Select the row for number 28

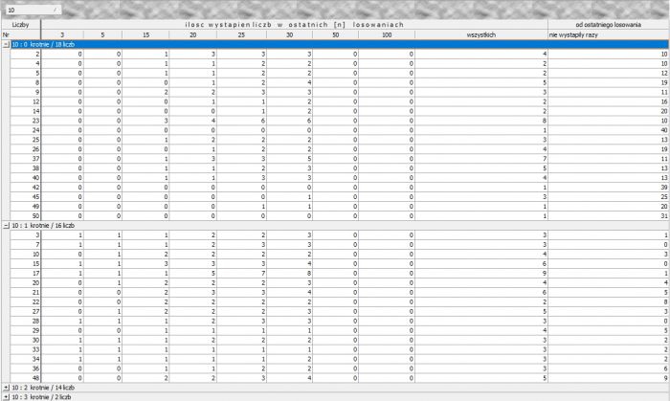click(339, 321)
